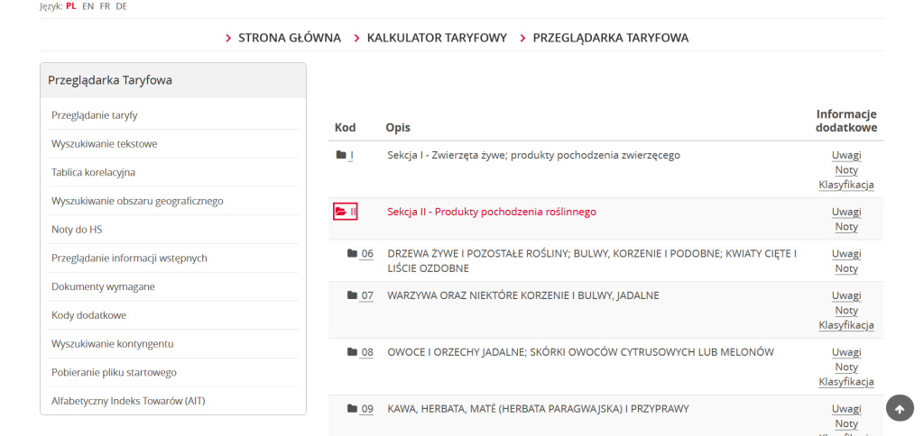Expand section code I link
Screen dimensions: 924x436
352,155
